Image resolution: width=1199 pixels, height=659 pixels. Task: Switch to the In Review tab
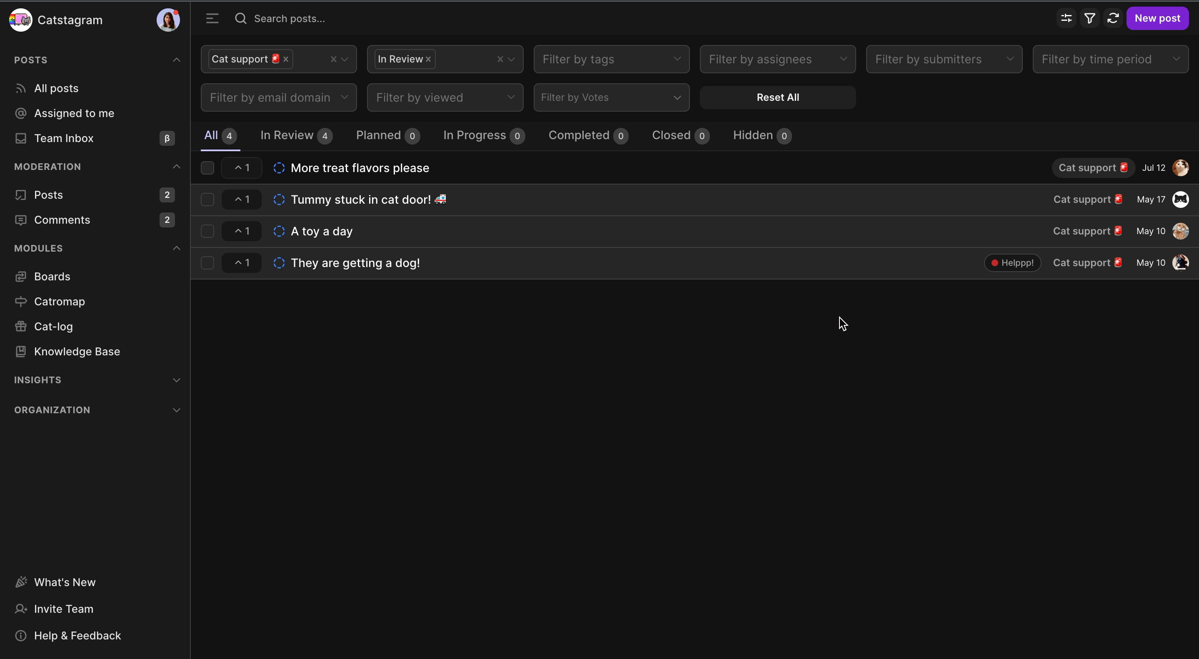tap(296, 135)
